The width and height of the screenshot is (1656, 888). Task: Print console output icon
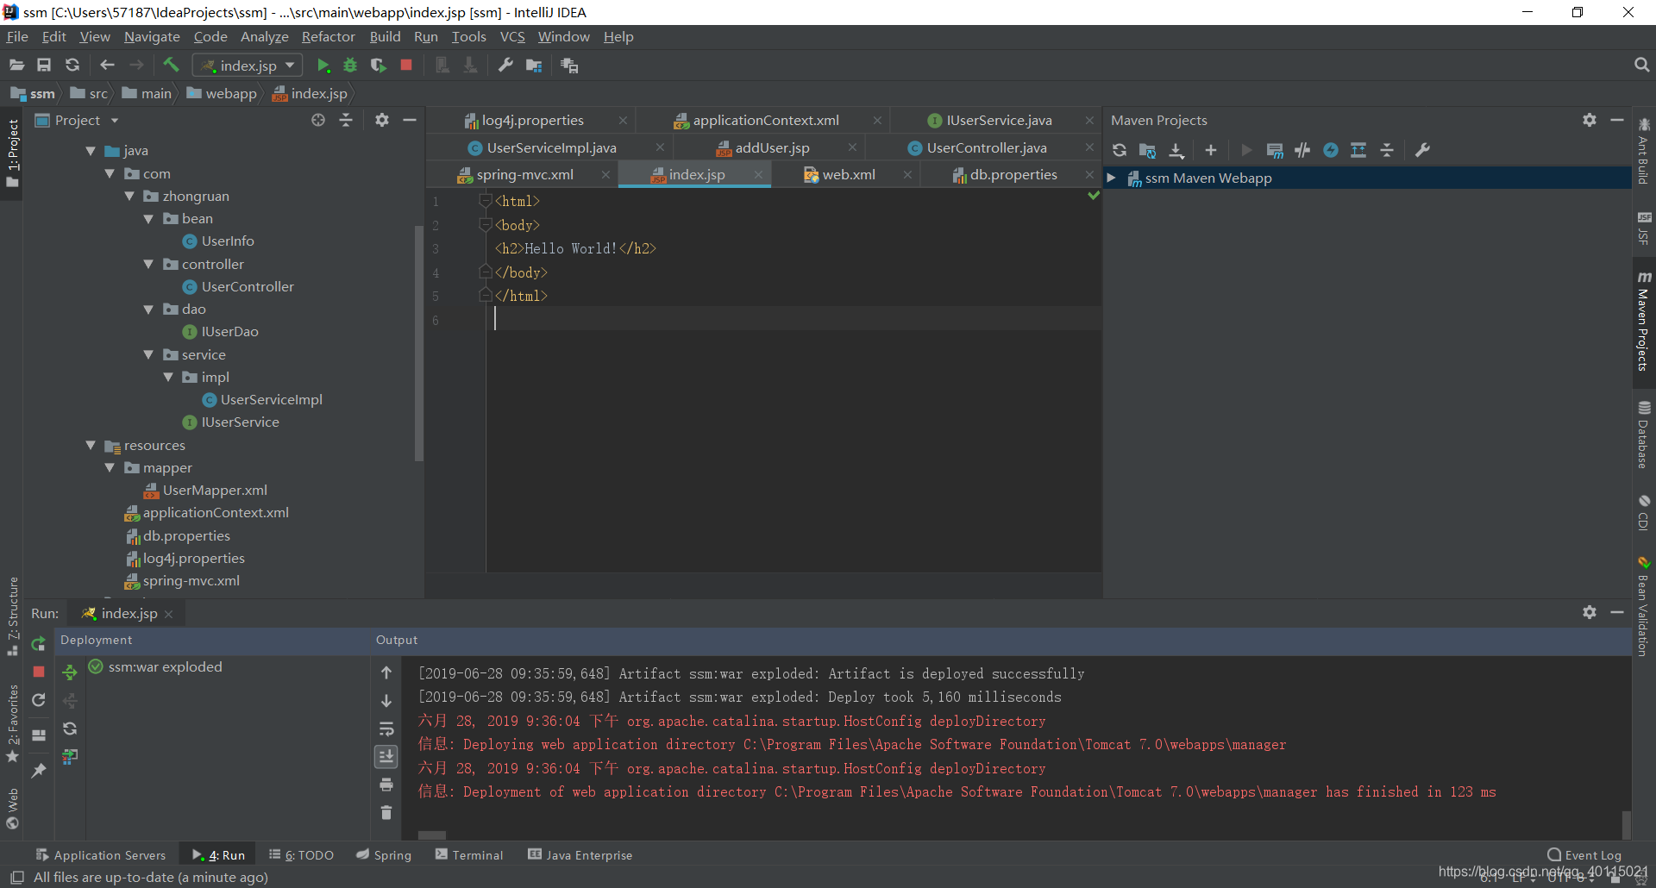coord(386,785)
